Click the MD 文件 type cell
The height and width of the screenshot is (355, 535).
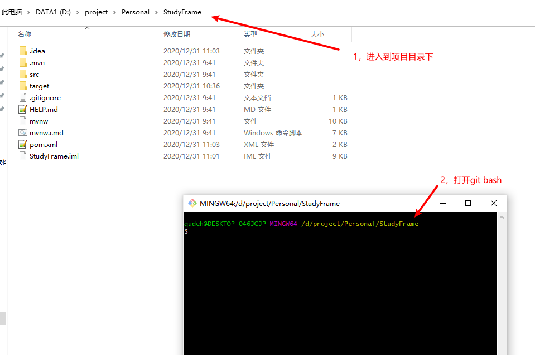(x=257, y=109)
